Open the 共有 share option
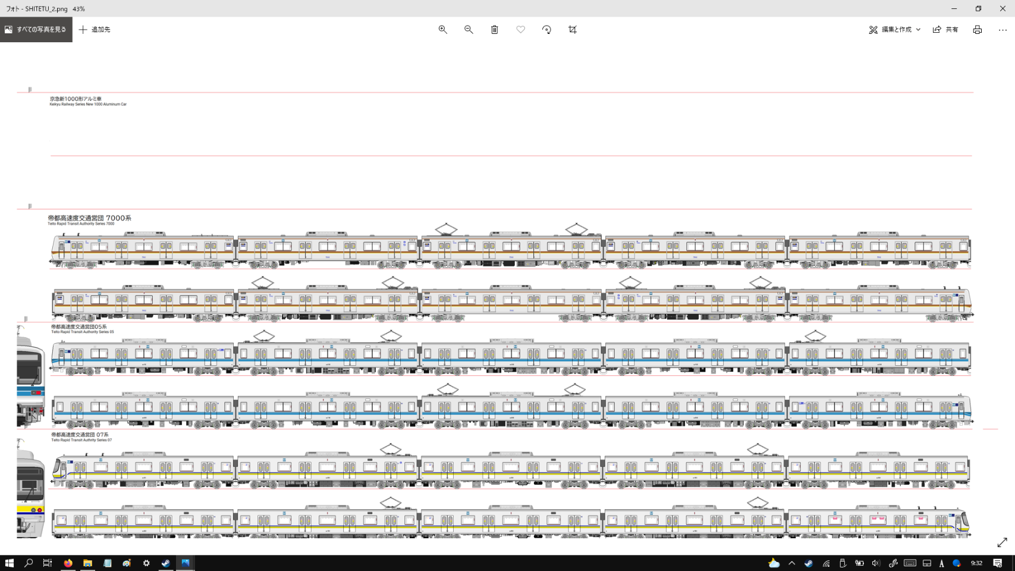Screen dimensions: 1015x571 [945, 30]
